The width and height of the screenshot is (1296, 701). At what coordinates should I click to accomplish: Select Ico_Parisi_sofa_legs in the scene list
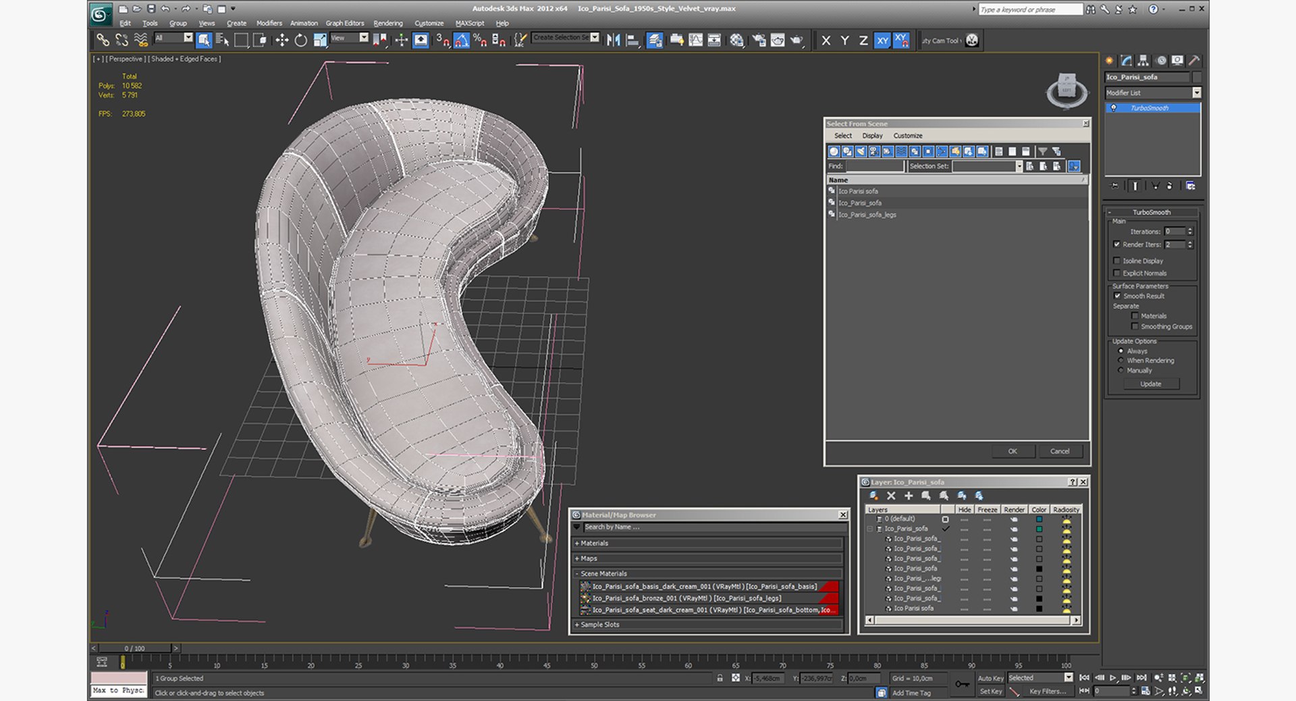pyautogui.click(x=867, y=215)
